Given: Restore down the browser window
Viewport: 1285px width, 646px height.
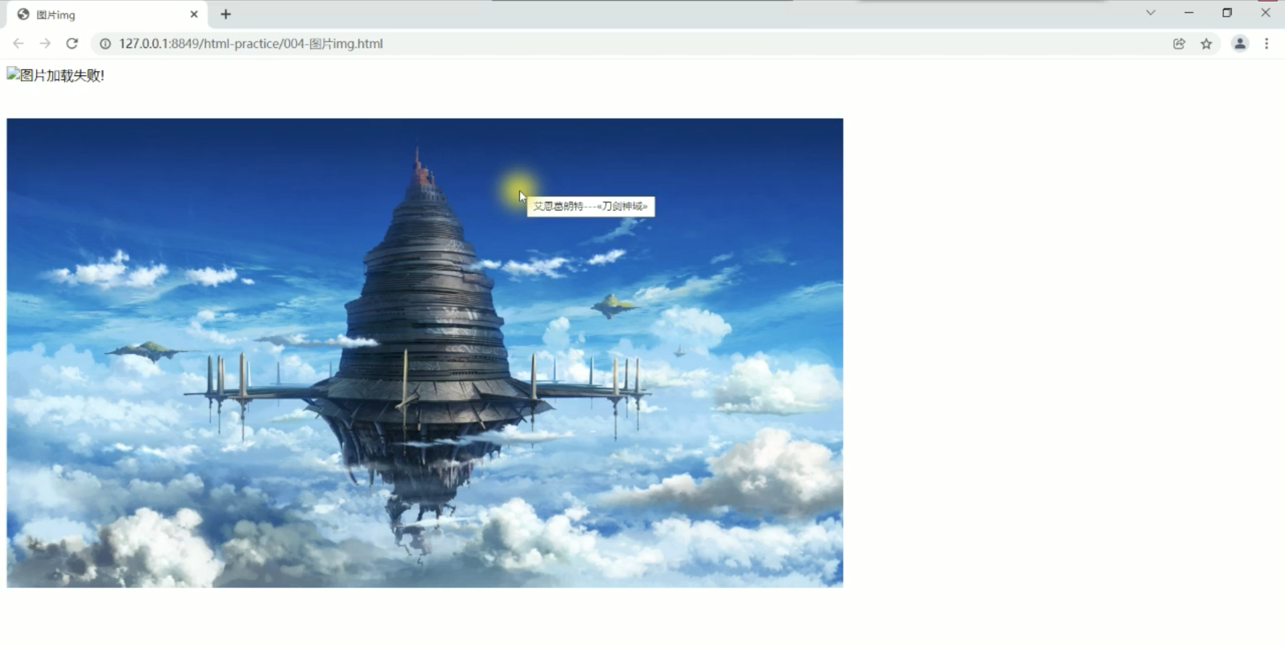Looking at the screenshot, I should 1227,13.
